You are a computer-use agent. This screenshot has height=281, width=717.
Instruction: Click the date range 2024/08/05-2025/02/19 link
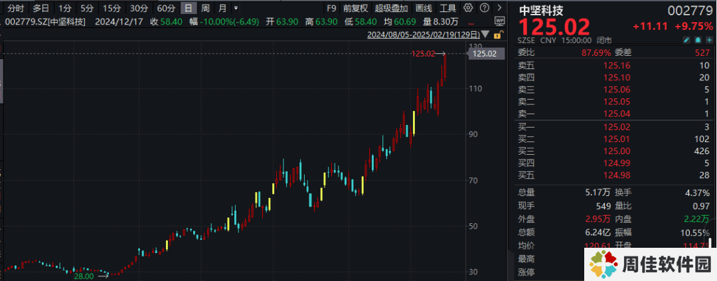pos(424,35)
